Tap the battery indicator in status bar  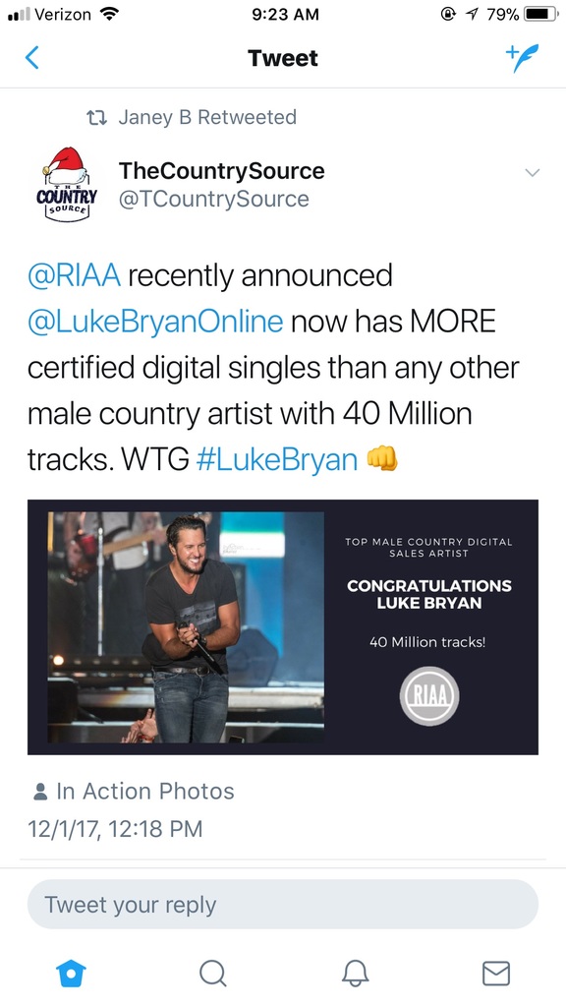point(541,14)
